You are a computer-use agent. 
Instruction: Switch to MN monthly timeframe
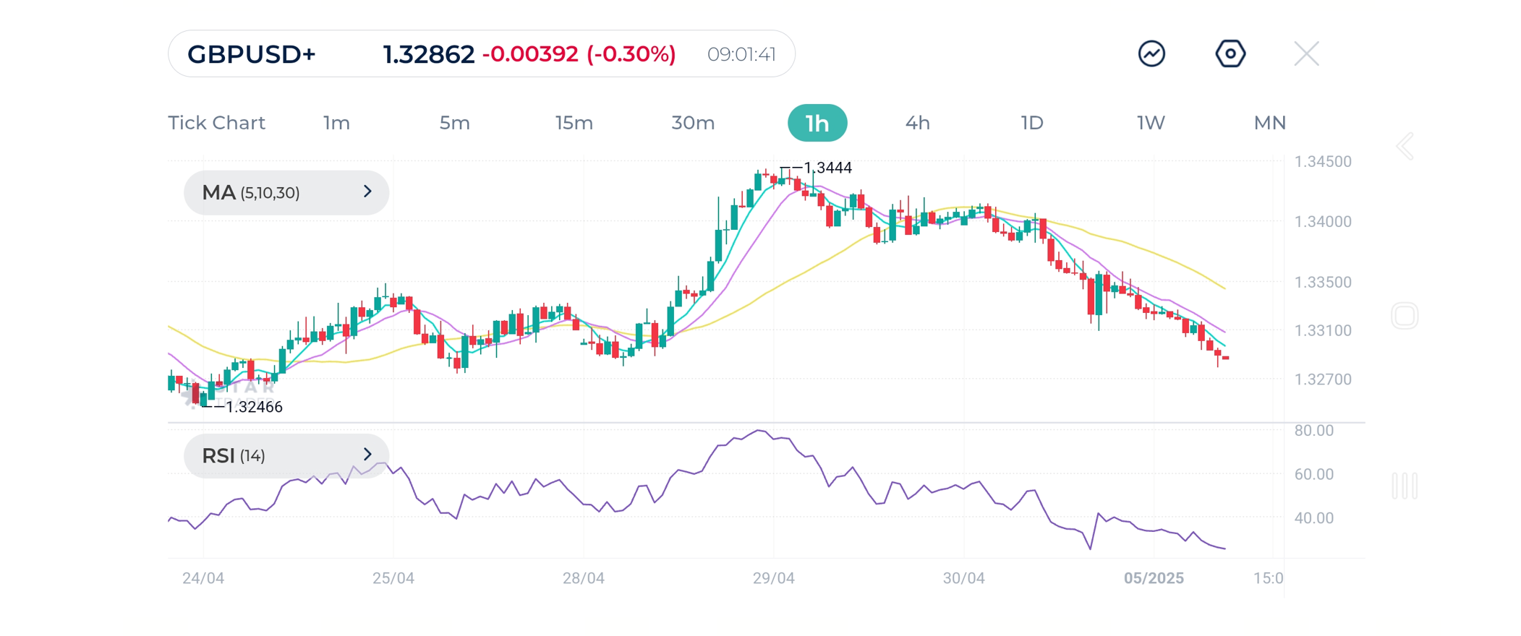tap(1269, 123)
